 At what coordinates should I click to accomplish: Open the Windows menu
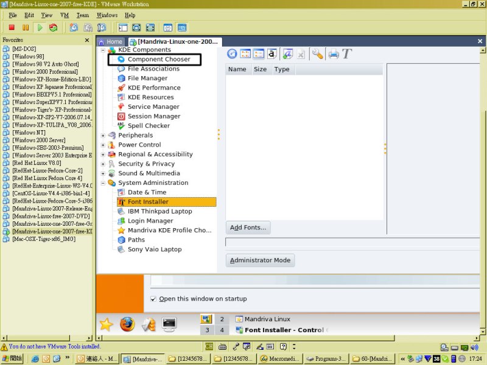(x=107, y=15)
